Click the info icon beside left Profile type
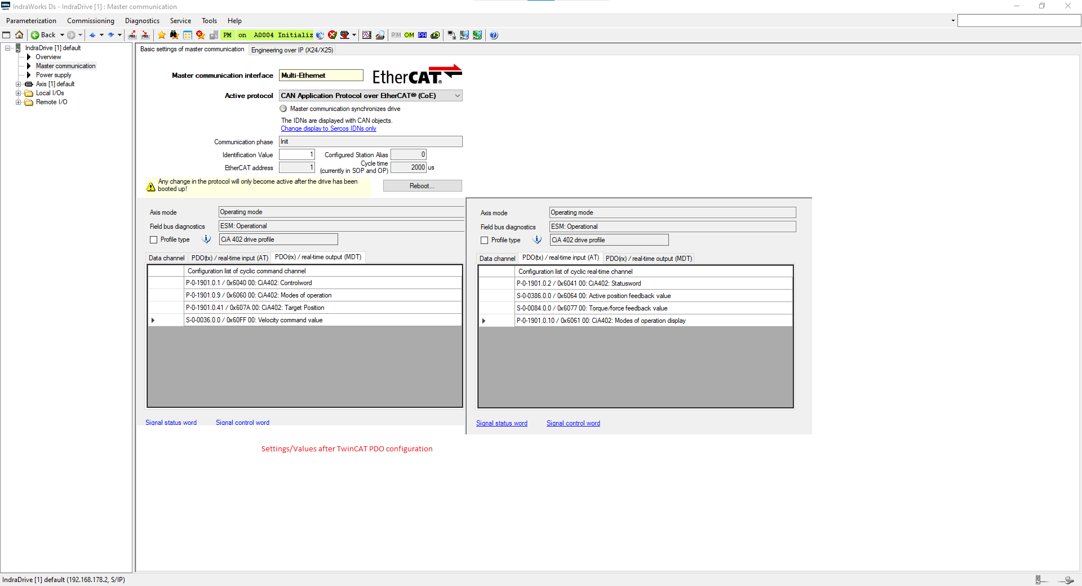The image size is (1082, 586). (207, 239)
